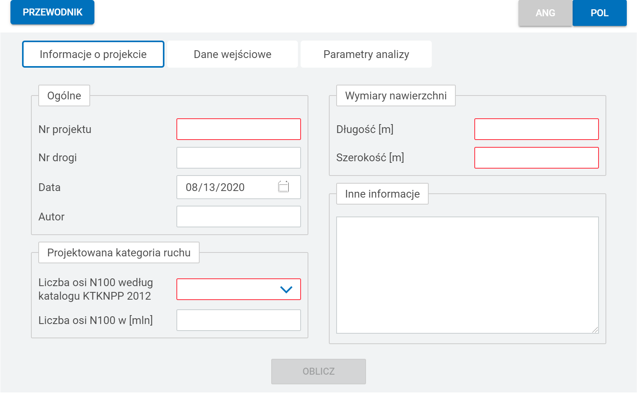
Task: Click the Nr drogi input field
Action: tap(238, 158)
